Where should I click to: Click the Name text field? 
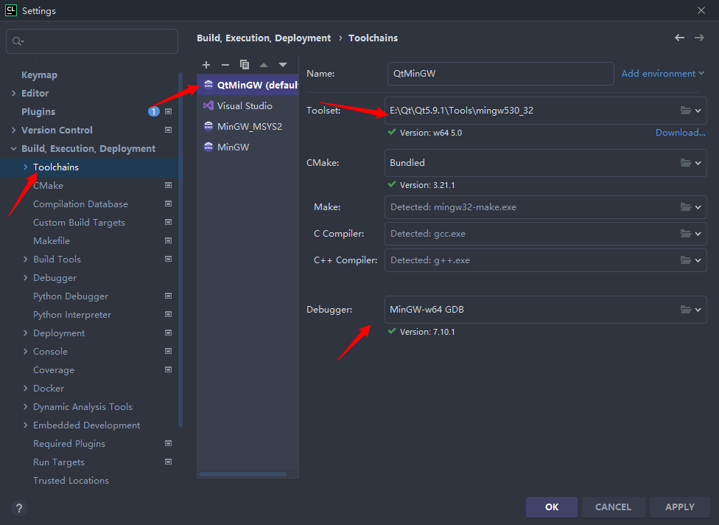[x=501, y=74]
